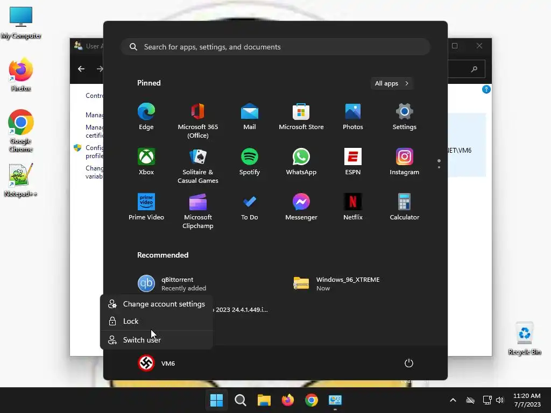Click the All apps button
Viewport: 551px width, 413px height.
pyautogui.click(x=392, y=83)
